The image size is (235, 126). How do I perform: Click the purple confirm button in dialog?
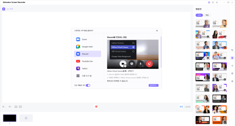[153, 85]
